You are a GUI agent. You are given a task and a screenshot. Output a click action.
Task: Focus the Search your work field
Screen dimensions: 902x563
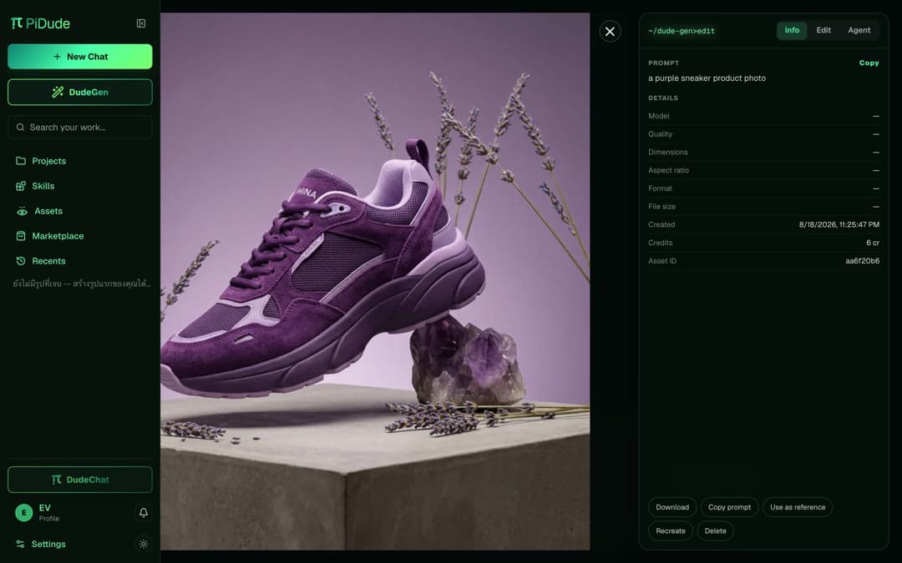point(80,127)
